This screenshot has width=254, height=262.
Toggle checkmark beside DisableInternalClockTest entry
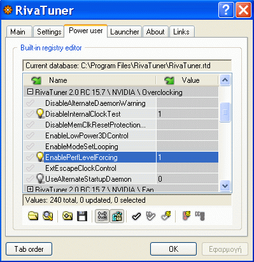30,114
